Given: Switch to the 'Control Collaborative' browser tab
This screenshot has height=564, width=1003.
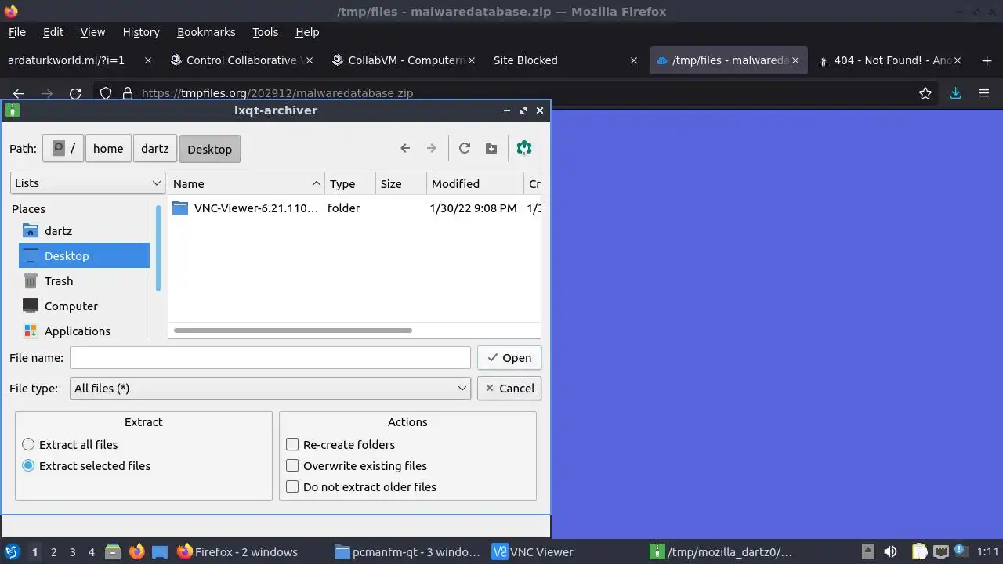Looking at the screenshot, I should pyautogui.click(x=241, y=60).
